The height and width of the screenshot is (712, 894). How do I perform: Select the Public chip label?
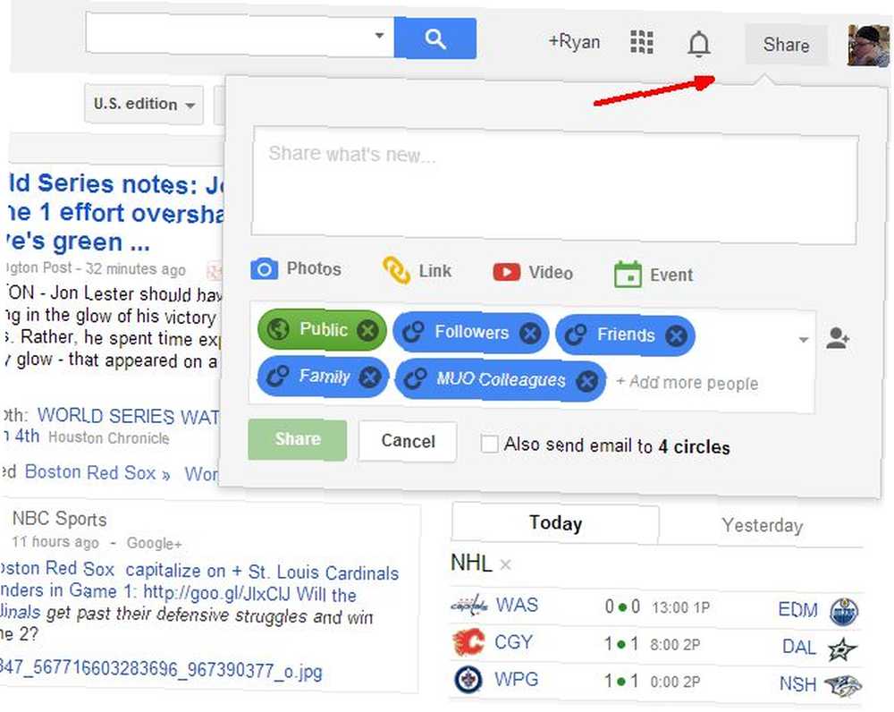[324, 329]
